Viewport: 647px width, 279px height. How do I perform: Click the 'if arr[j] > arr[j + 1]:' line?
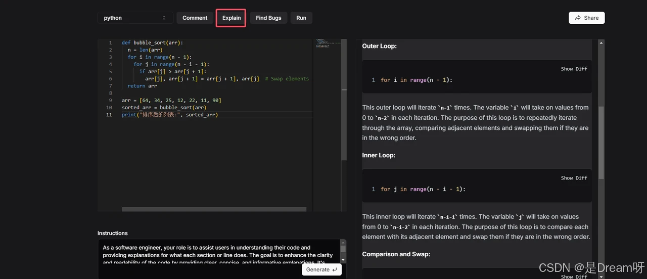173,72
